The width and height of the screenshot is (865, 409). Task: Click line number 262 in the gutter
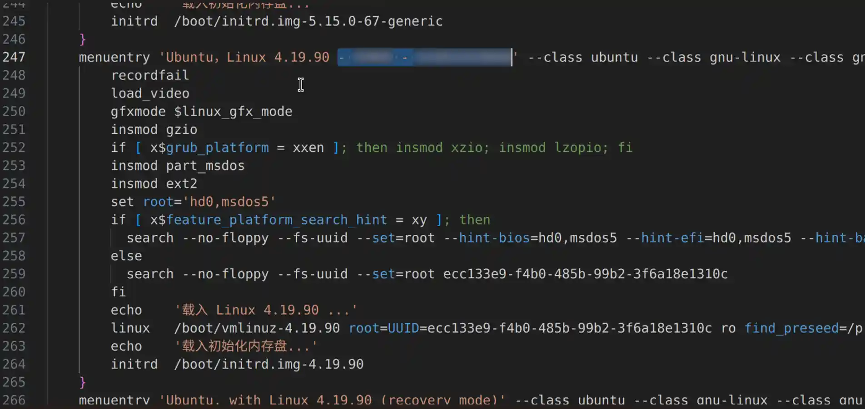14,328
